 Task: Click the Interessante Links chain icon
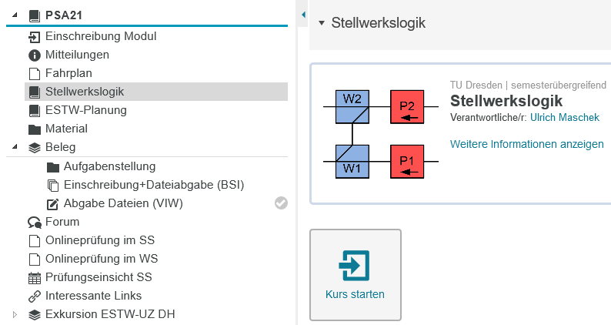pos(35,297)
